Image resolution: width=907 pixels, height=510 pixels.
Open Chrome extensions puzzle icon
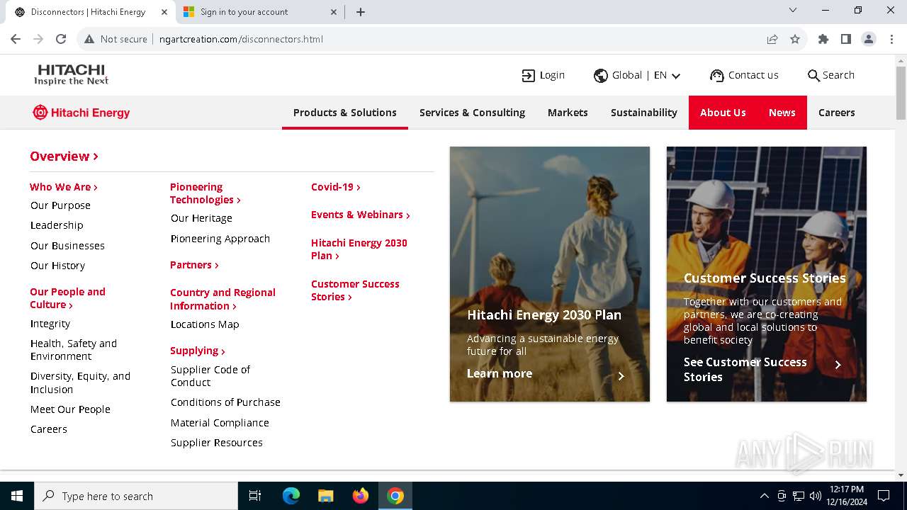[x=823, y=39]
